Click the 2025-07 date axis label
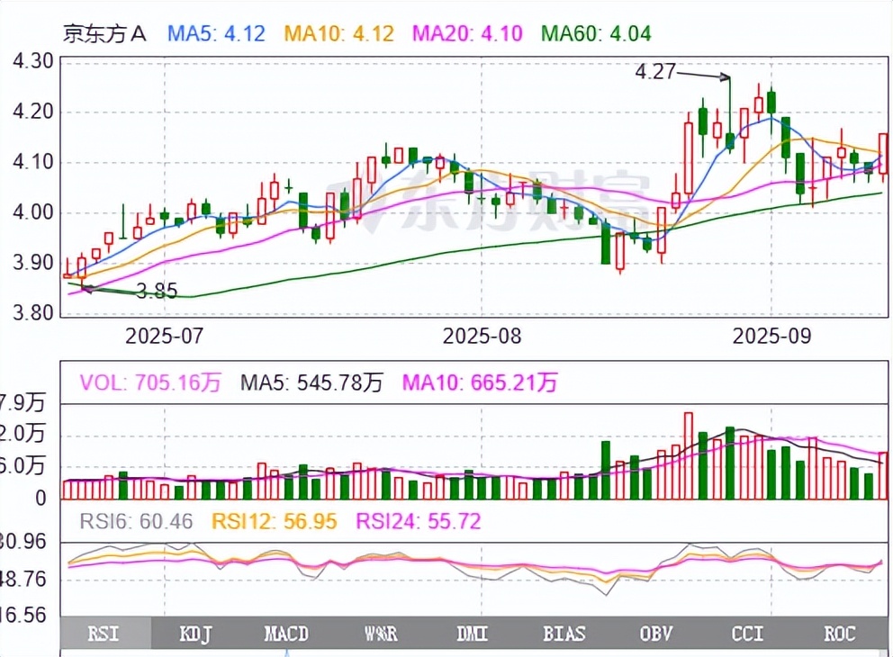This screenshot has height=657, width=893. pyautogui.click(x=164, y=336)
